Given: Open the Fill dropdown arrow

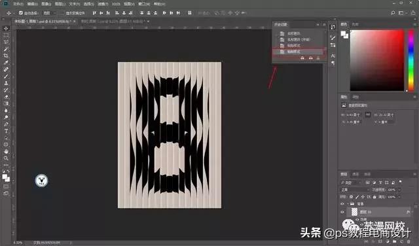Looking at the screenshot, I should pyautogui.click(x=399, y=197).
